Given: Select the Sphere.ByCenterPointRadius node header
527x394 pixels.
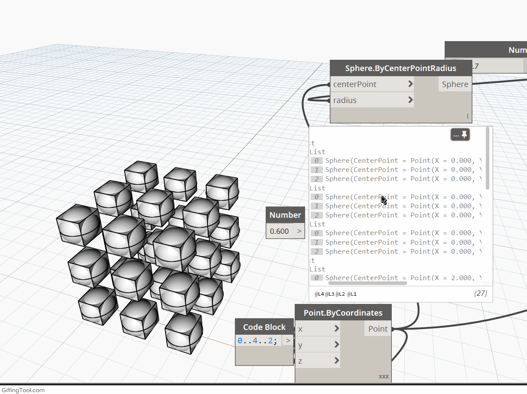Looking at the screenshot, I should pyautogui.click(x=401, y=68).
